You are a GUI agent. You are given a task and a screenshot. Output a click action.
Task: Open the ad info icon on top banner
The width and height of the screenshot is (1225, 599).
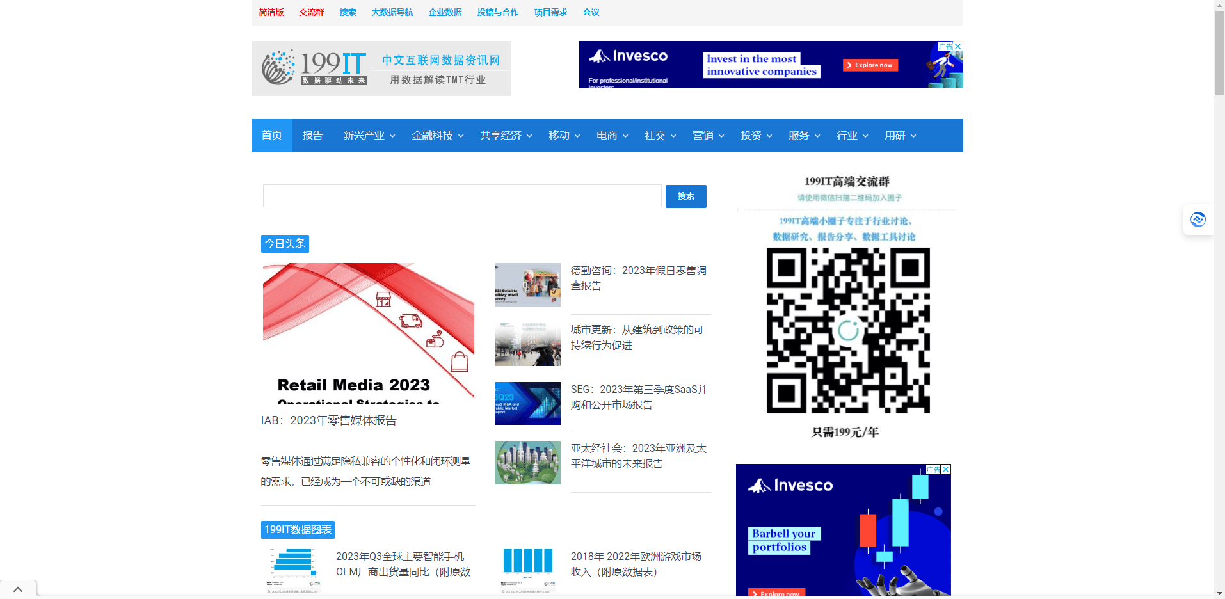(x=945, y=46)
